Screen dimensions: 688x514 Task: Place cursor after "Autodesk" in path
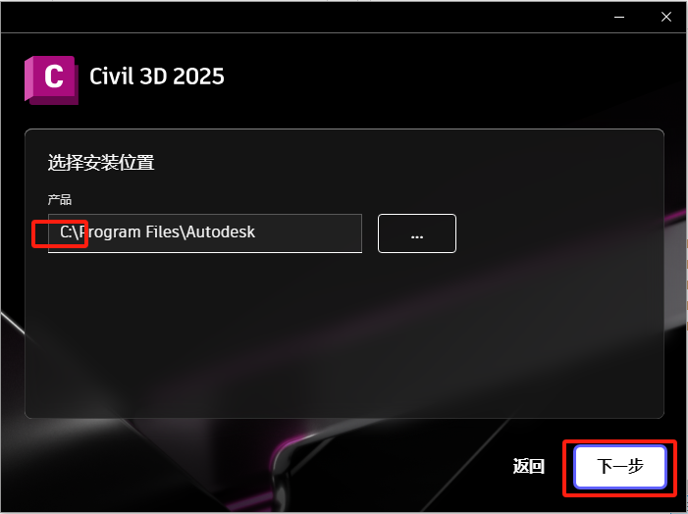[x=256, y=232]
